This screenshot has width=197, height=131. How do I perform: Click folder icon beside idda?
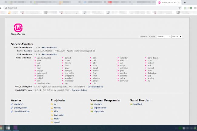point(52,111)
